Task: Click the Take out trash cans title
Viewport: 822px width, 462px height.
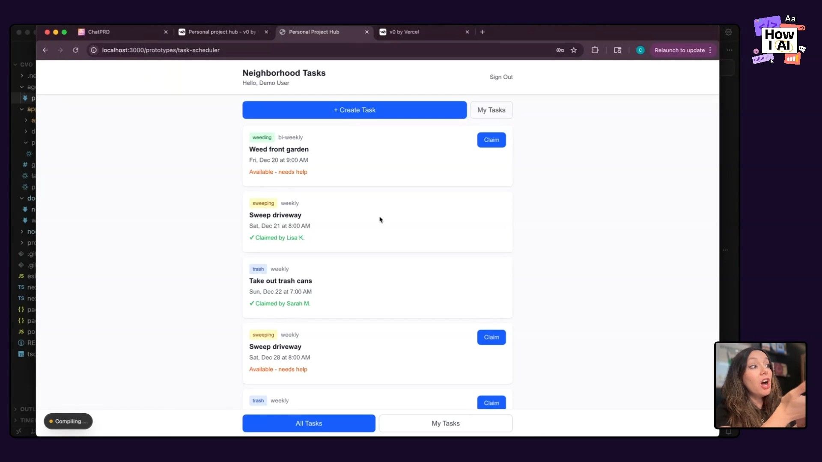Action: (280, 281)
